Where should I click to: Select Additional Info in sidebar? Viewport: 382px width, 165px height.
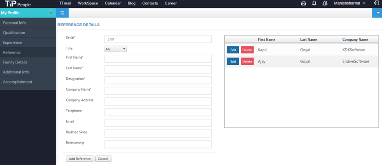point(28,72)
